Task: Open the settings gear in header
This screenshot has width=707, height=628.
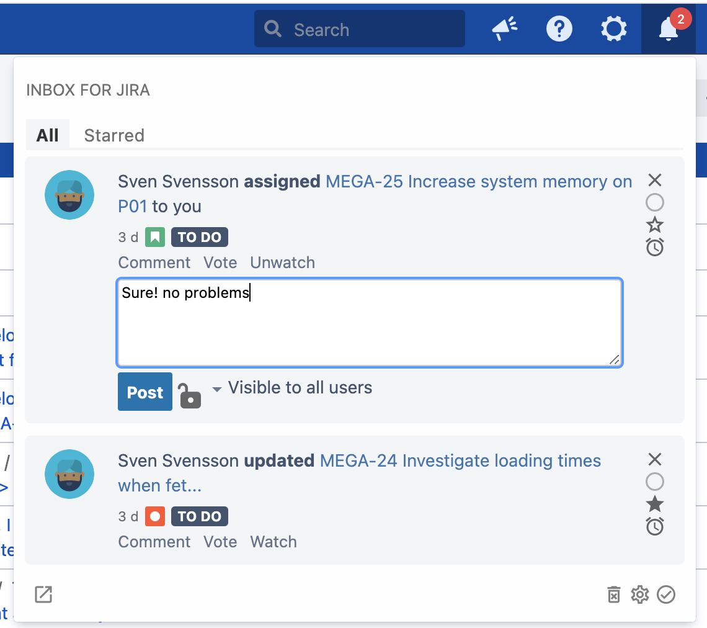Action: 614,29
